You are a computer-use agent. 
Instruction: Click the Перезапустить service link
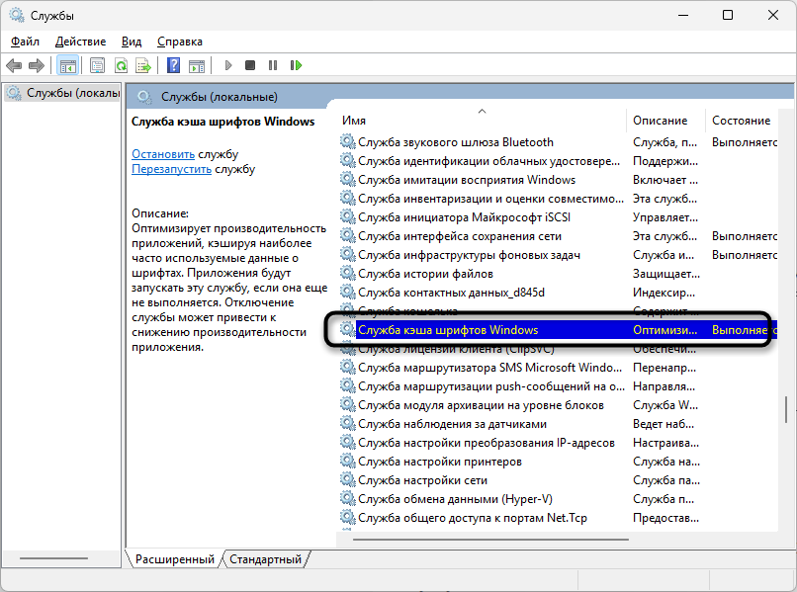(171, 169)
